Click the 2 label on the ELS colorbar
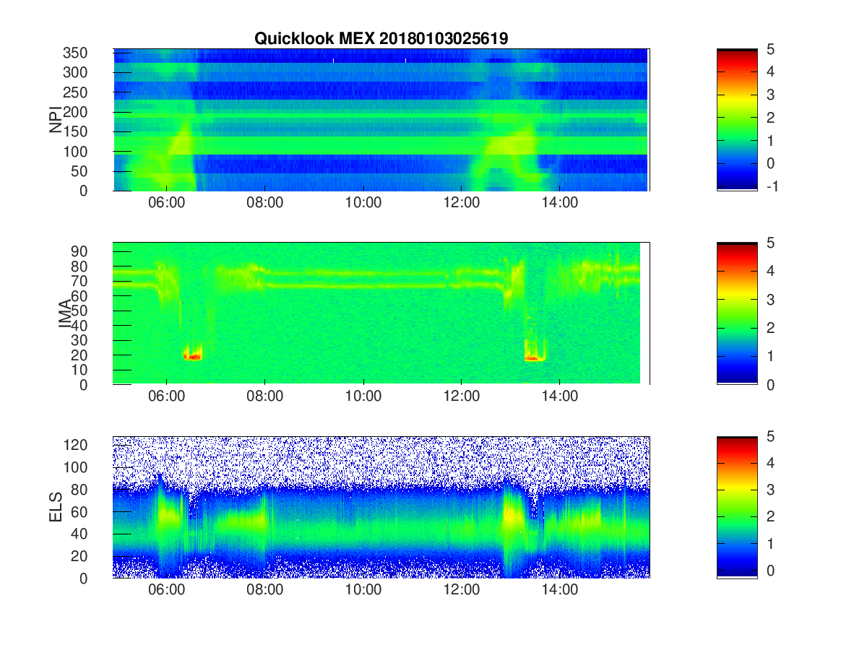 [x=770, y=517]
